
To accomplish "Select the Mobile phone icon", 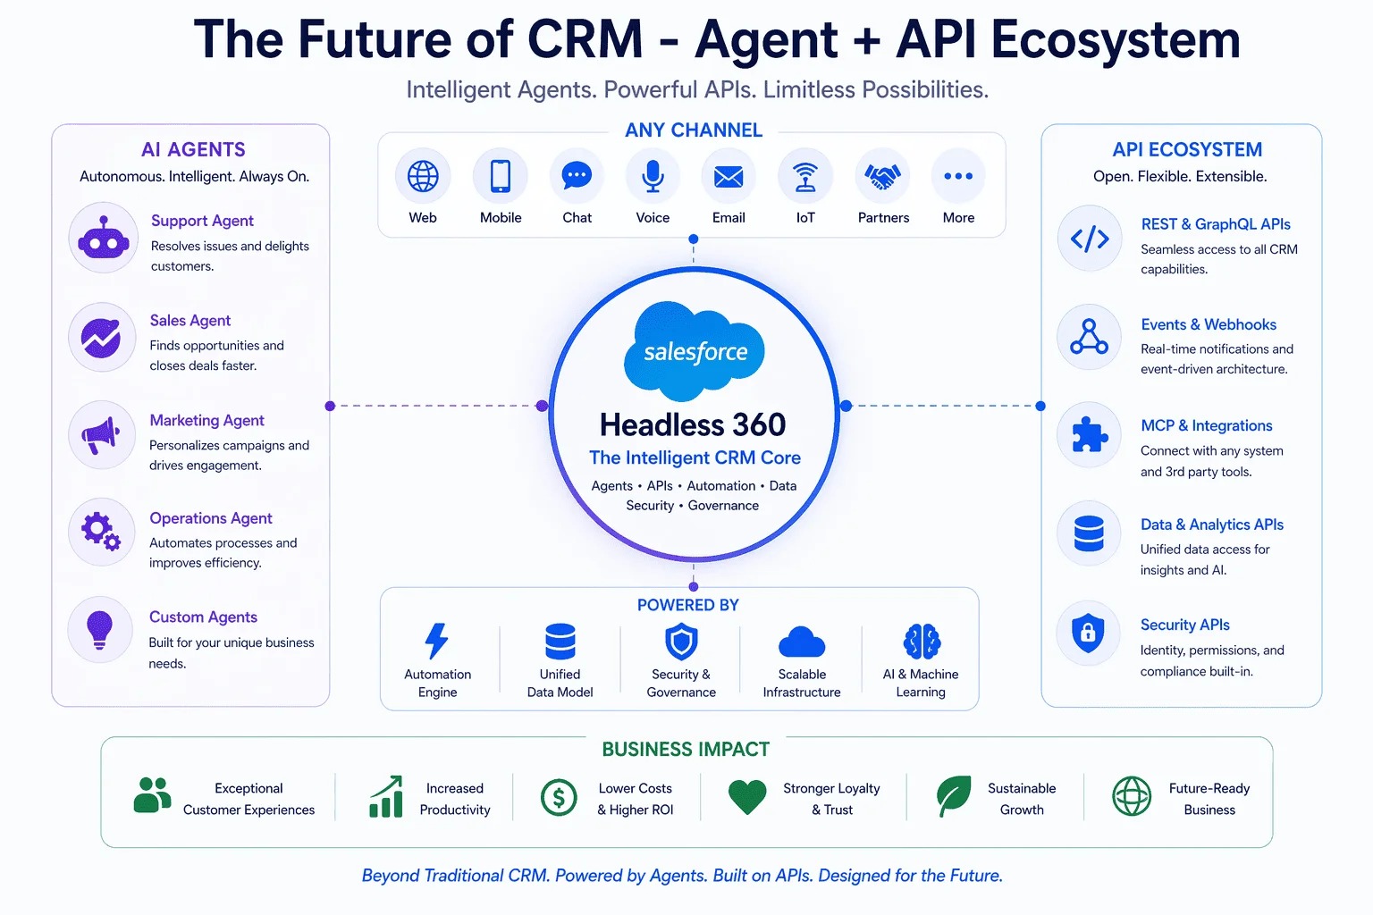I will click(501, 176).
